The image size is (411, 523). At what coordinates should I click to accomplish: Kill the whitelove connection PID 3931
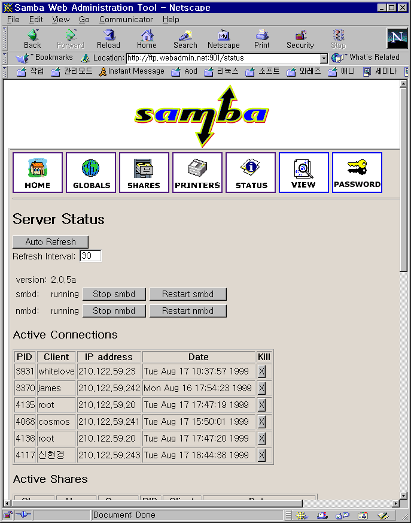(x=262, y=371)
